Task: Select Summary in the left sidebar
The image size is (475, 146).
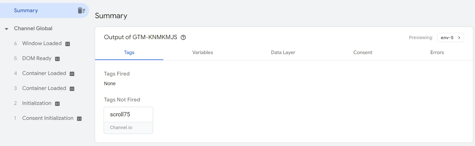Action: click(26, 10)
